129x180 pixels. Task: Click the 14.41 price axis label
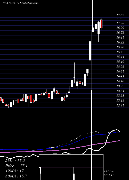[120, 76]
